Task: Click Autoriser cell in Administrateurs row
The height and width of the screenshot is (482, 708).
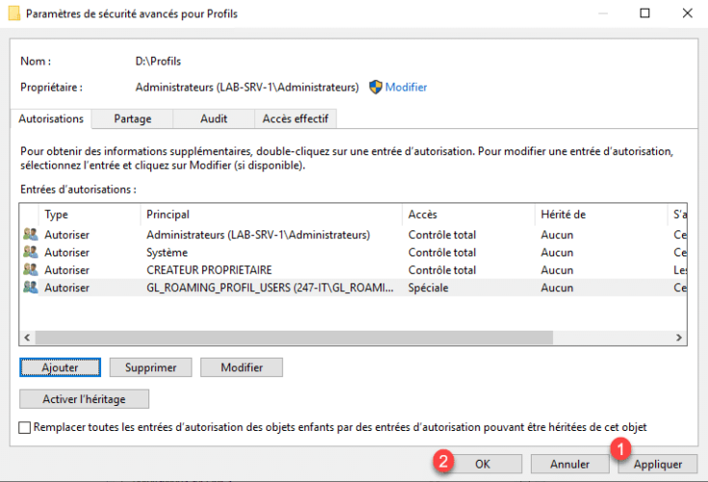Action: click(66, 235)
